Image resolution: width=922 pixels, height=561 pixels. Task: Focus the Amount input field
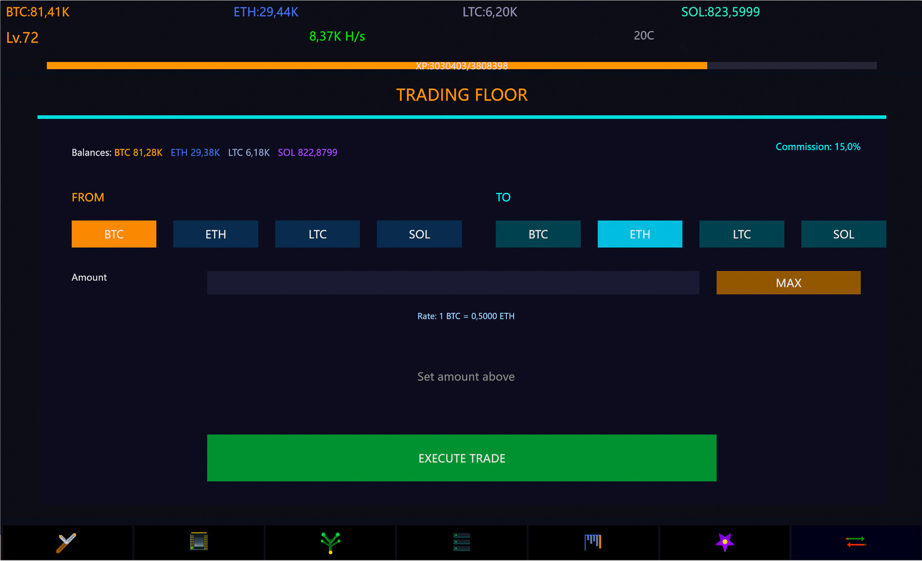point(453,283)
